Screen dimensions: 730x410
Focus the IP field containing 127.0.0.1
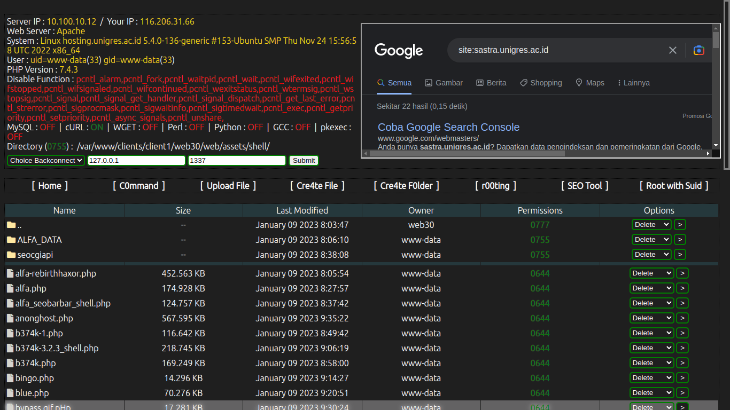coord(136,160)
